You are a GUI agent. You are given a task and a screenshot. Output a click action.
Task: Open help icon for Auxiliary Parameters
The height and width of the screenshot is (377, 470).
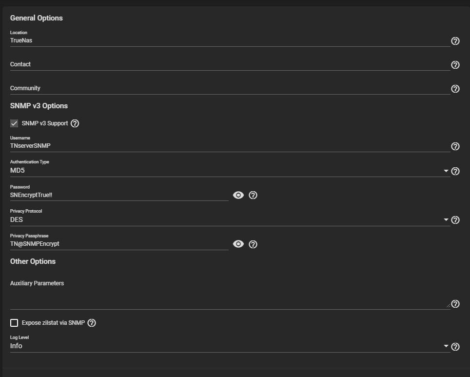coord(455,304)
